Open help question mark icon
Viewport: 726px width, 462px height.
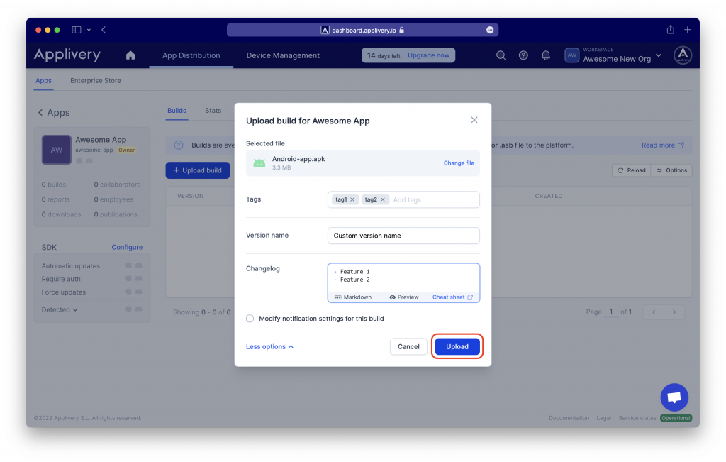point(523,55)
